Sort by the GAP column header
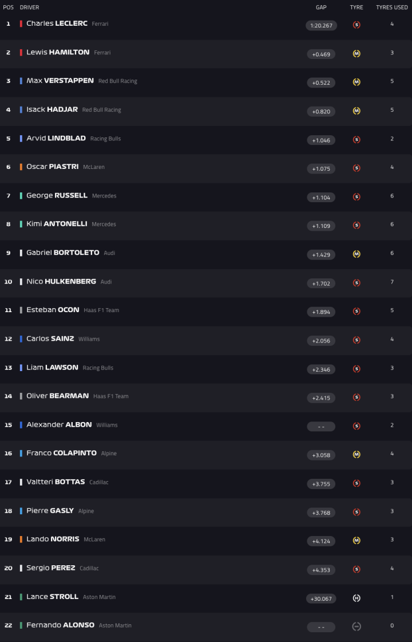The width and height of the screenshot is (412, 642). tap(320, 7)
